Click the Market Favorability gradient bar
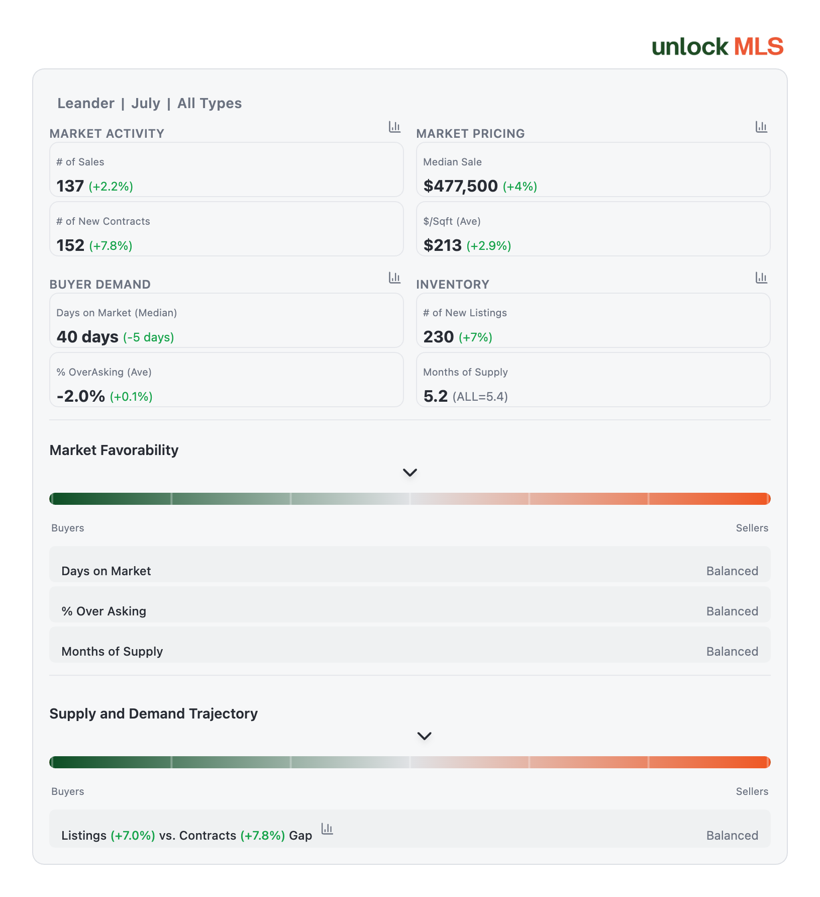The image size is (820, 897). click(410, 499)
